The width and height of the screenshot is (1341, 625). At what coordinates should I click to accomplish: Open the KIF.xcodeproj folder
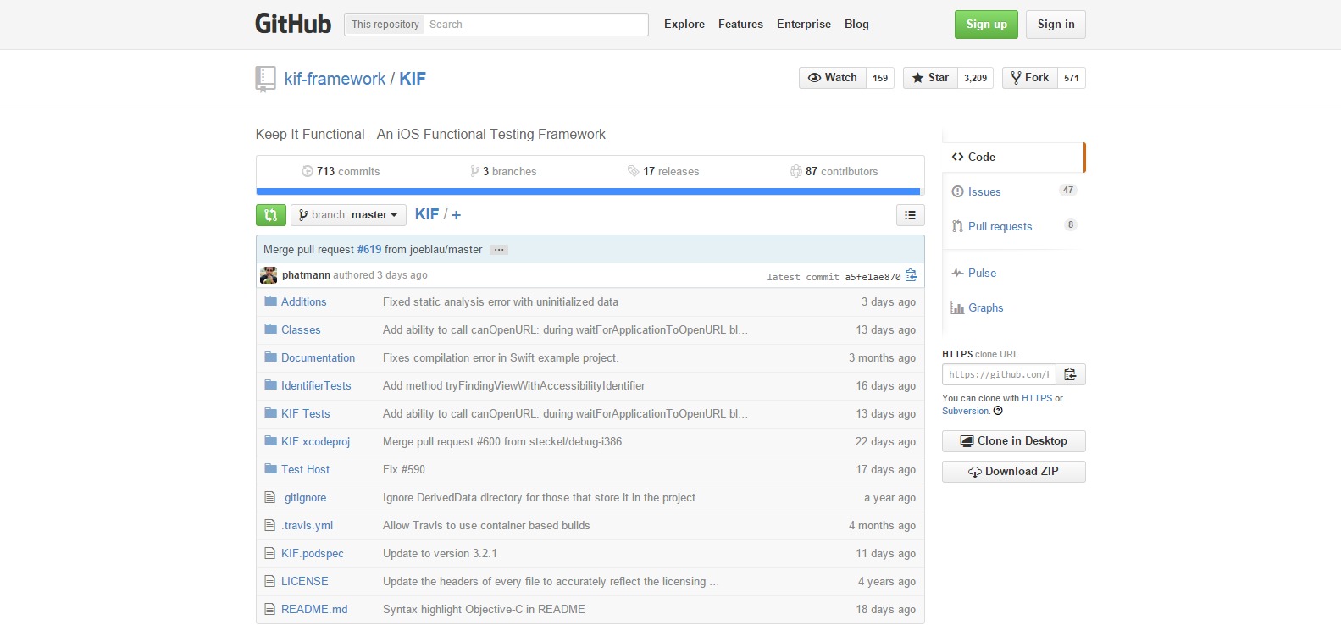click(315, 441)
